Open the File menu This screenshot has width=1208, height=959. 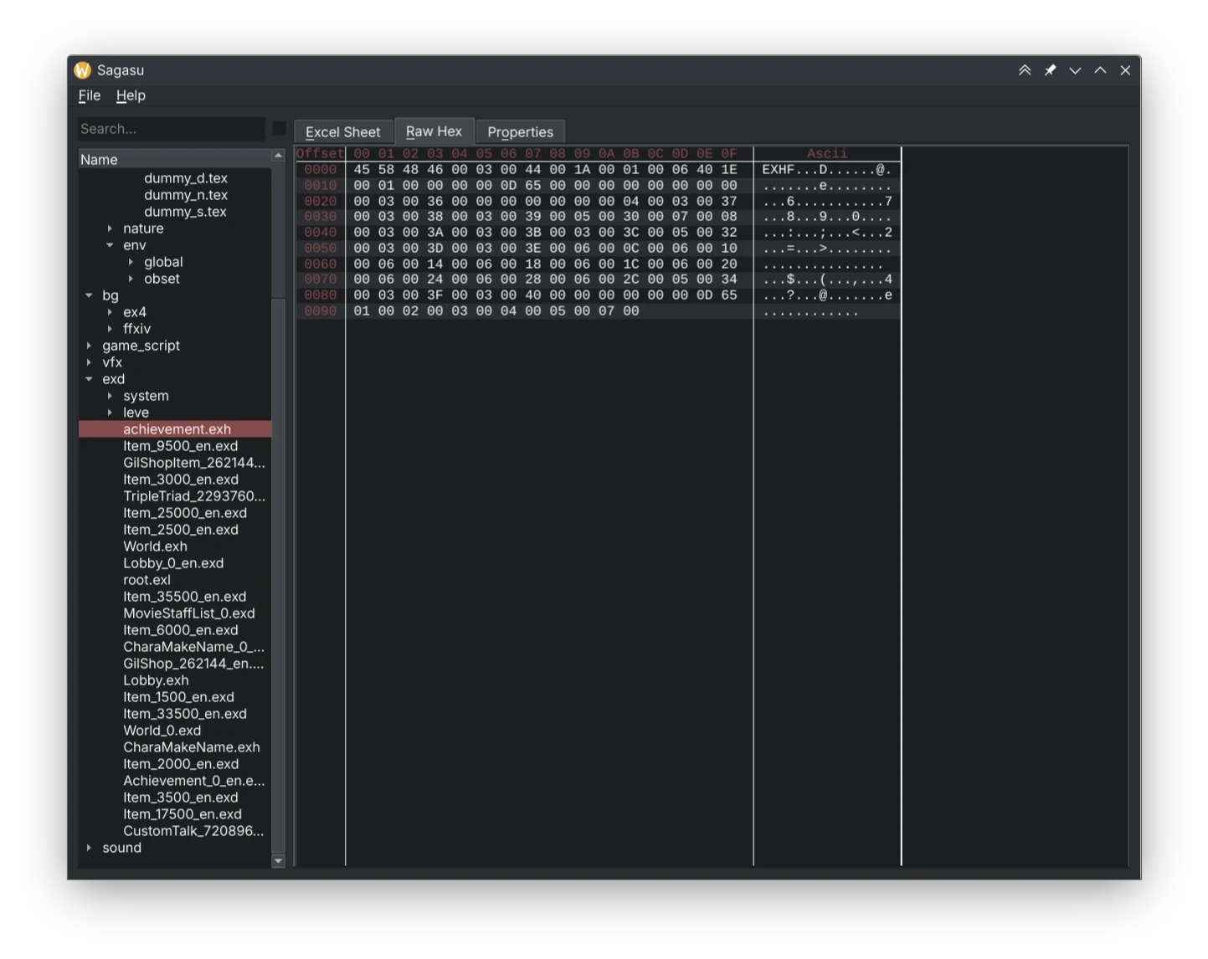tap(90, 95)
